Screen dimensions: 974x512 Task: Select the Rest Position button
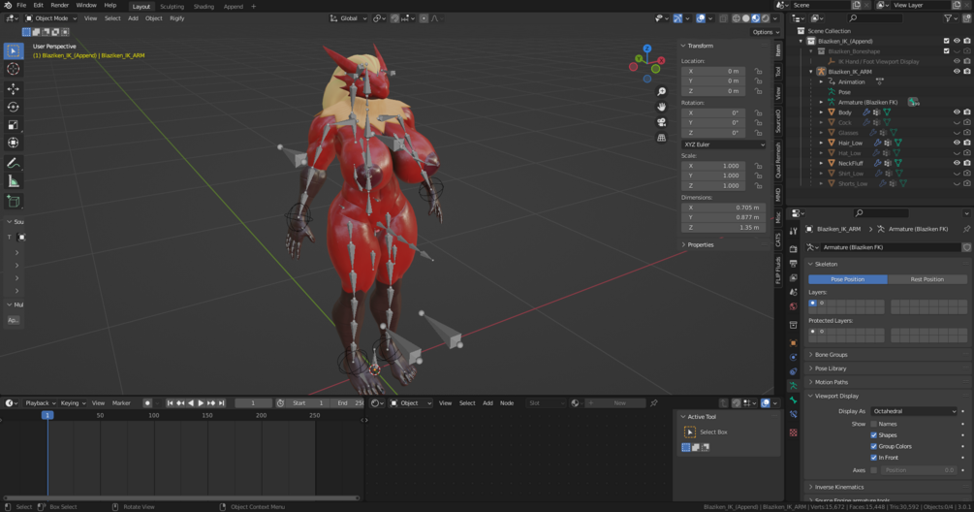click(x=927, y=279)
